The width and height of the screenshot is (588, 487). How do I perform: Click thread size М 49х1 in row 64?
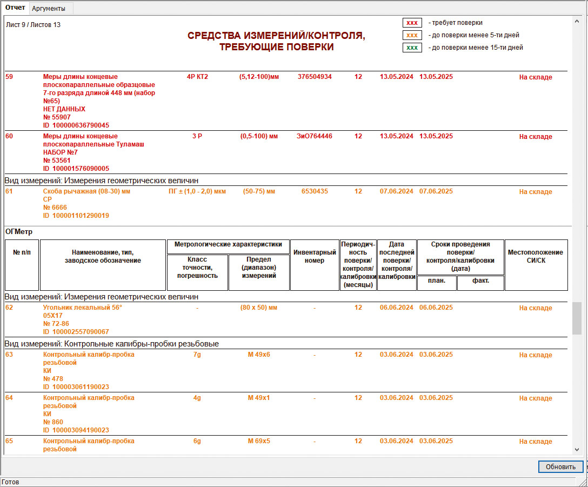coord(259,398)
